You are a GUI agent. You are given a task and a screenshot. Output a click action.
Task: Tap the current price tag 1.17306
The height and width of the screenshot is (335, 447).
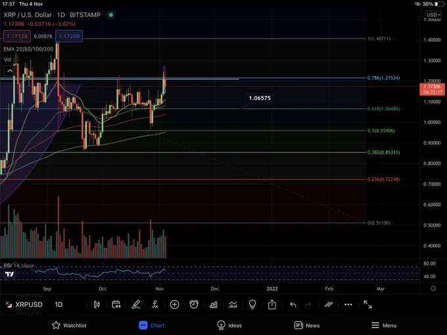[x=432, y=89]
